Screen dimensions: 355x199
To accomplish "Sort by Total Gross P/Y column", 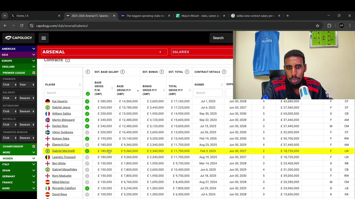I will point(190,90).
